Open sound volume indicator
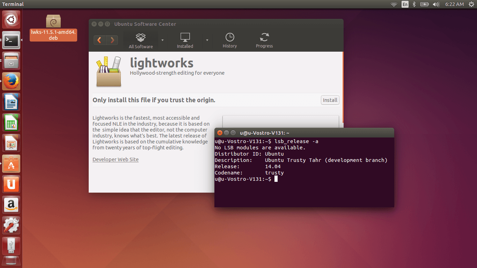477x268 pixels. (x=436, y=4)
